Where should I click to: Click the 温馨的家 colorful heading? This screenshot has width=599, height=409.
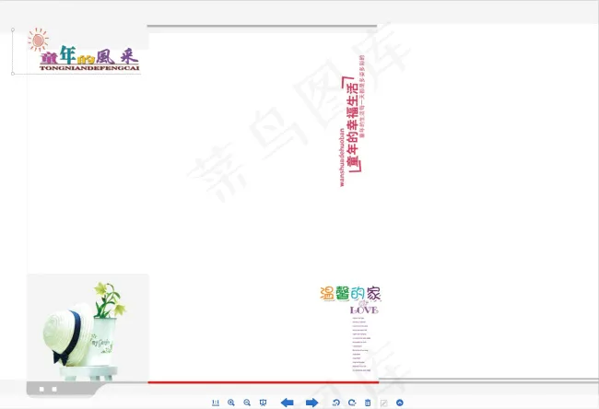[349, 294]
